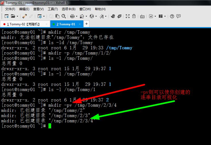Open the 选项卡(B) menu
211x145 pixels.
point(68,9)
